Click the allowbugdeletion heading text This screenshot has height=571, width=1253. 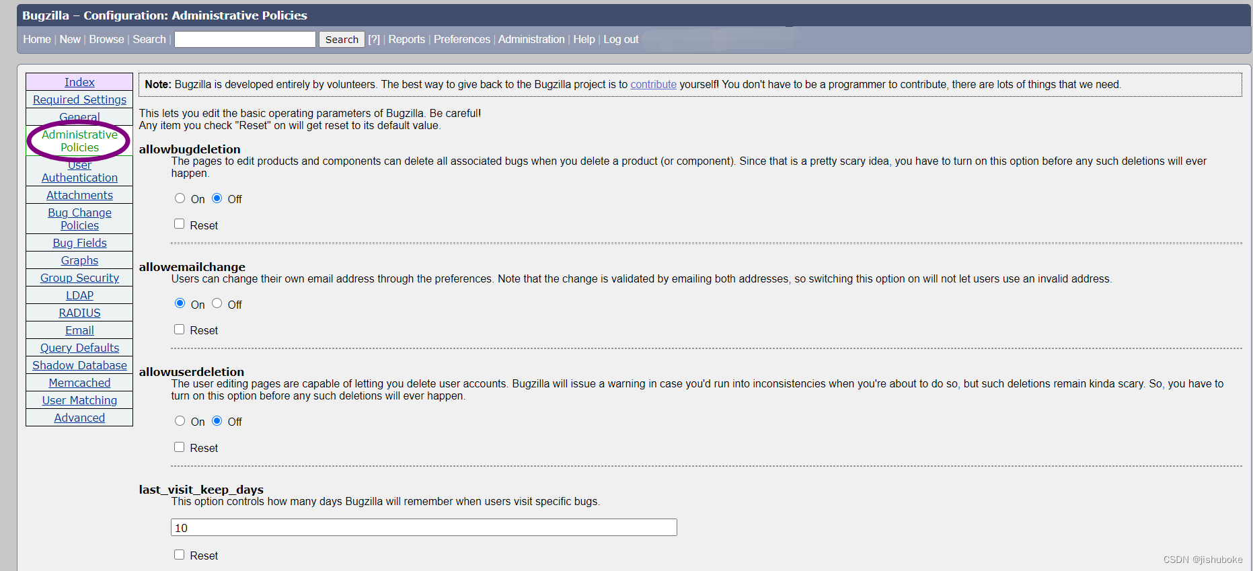pos(190,149)
